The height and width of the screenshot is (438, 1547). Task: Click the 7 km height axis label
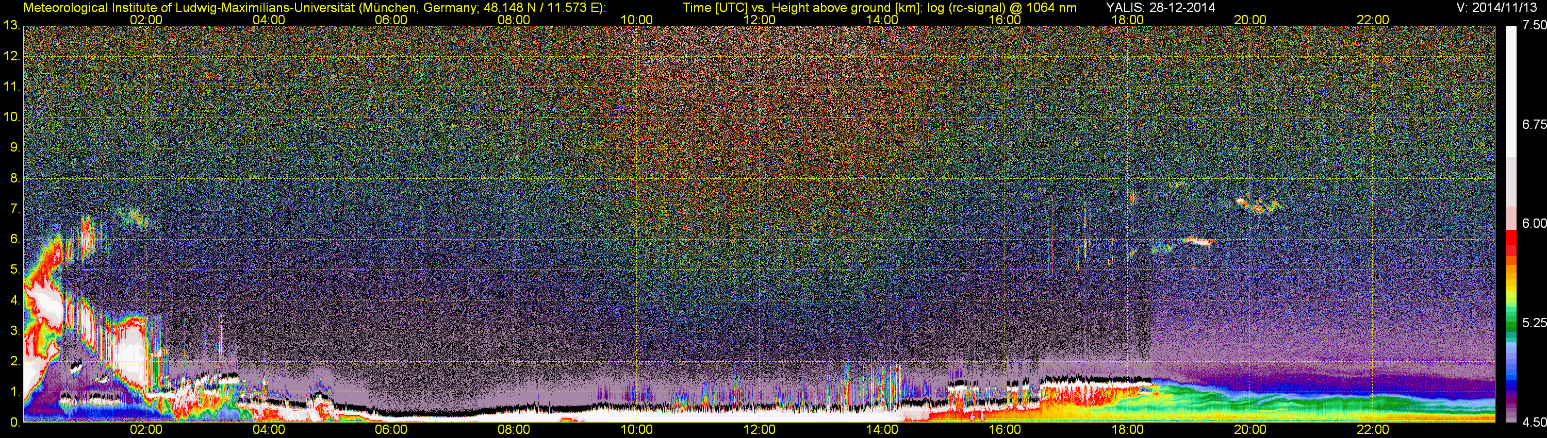coord(15,209)
